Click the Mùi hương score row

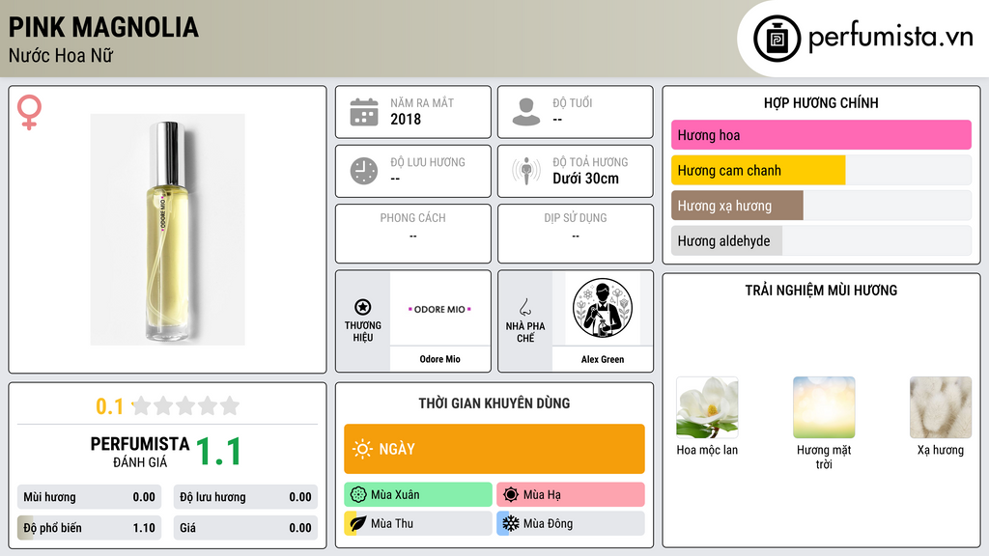89,497
